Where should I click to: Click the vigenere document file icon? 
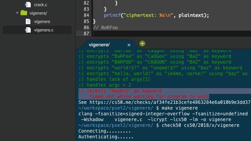click(x=28, y=21)
